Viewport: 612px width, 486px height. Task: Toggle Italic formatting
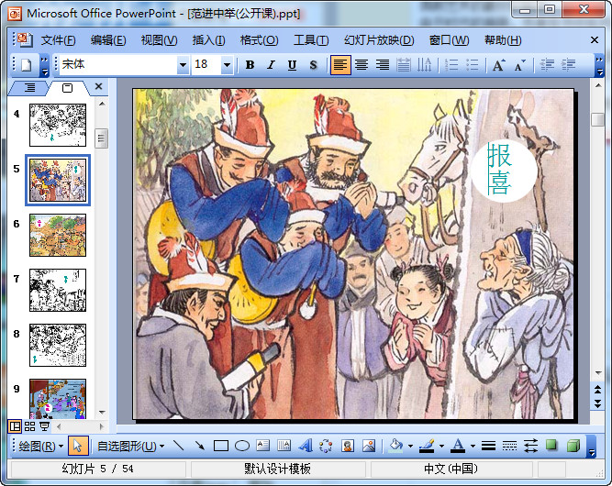click(x=271, y=65)
